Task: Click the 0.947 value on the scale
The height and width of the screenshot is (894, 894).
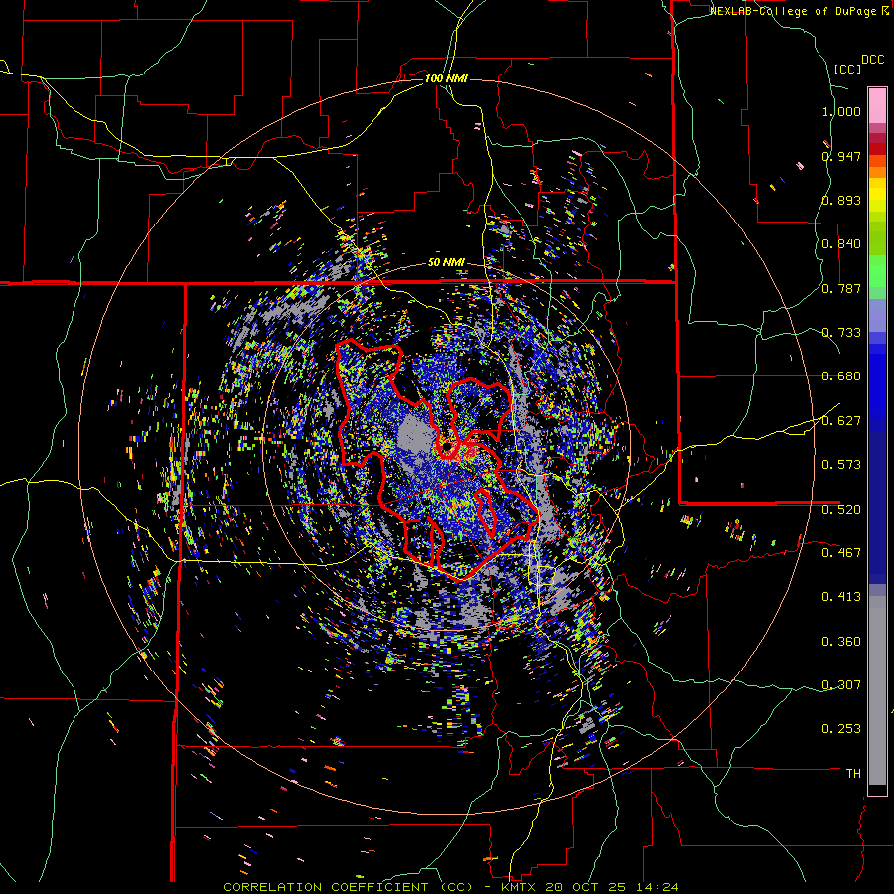Action: pyautogui.click(x=841, y=156)
